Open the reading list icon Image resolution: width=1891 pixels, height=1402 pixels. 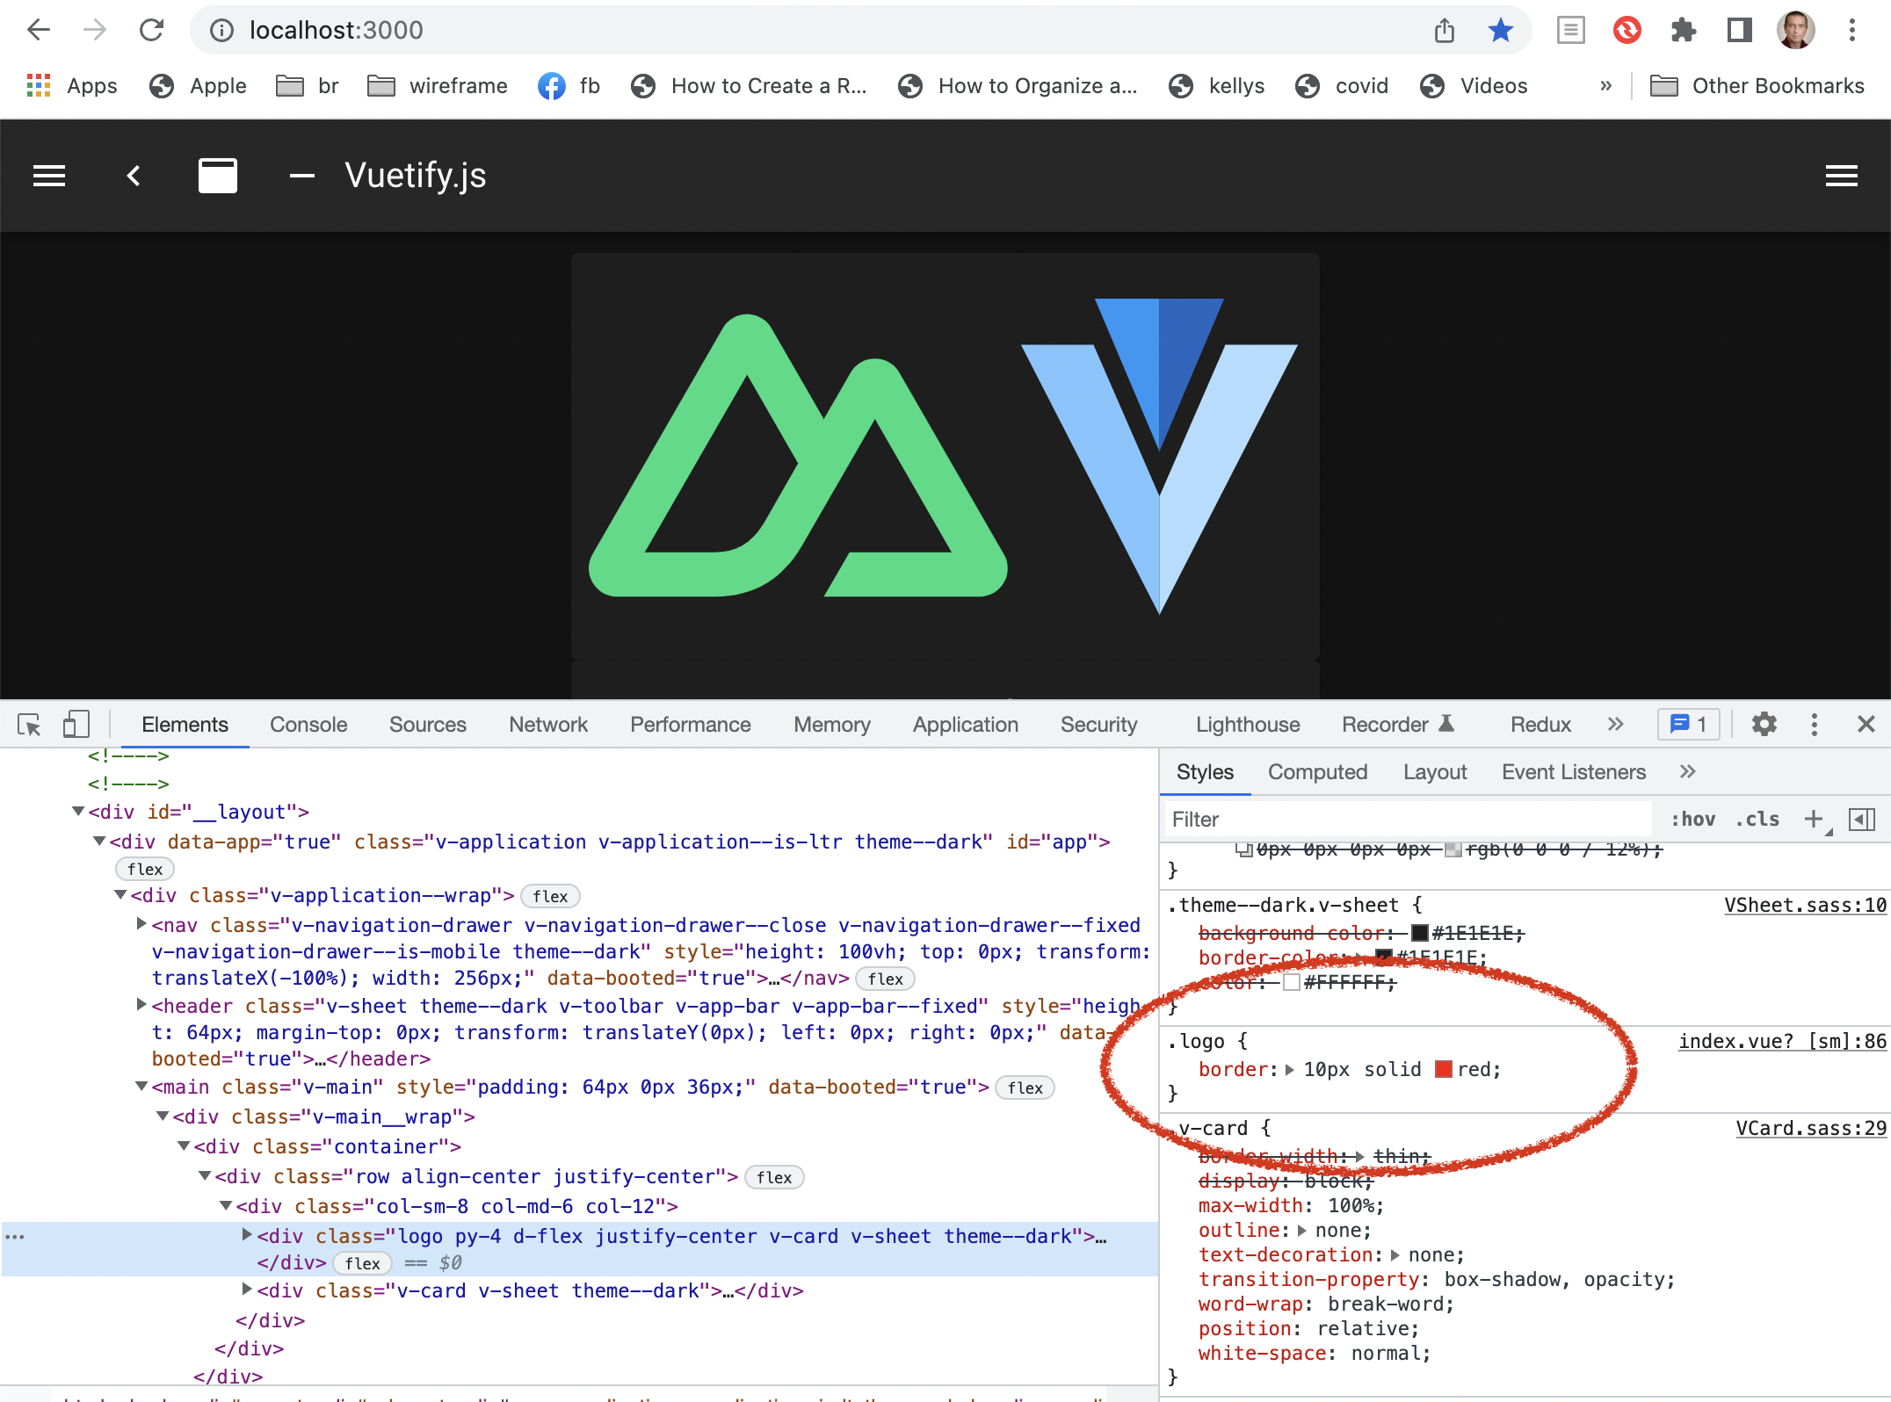[1570, 31]
